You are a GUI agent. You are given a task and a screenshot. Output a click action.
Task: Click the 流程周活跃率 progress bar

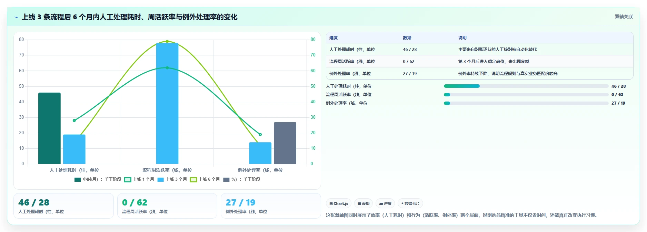click(x=526, y=95)
